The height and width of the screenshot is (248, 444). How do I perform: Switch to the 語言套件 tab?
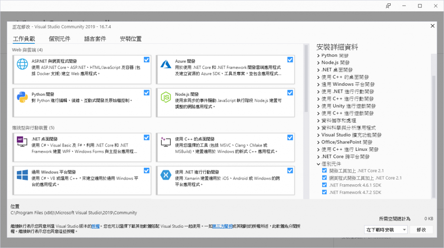coord(95,39)
